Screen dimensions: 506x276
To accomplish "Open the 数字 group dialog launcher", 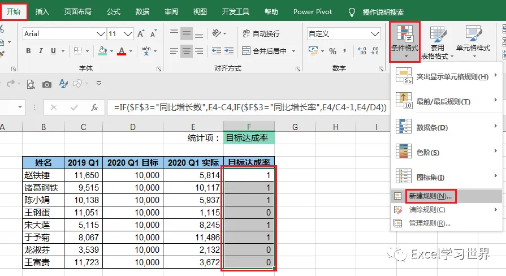I will (381, 69).
